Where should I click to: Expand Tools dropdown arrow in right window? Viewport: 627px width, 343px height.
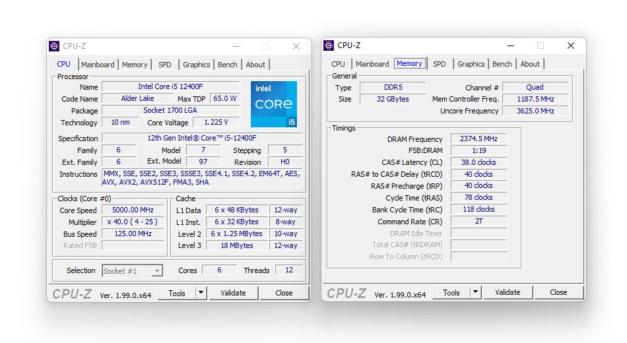click(475, 292)
